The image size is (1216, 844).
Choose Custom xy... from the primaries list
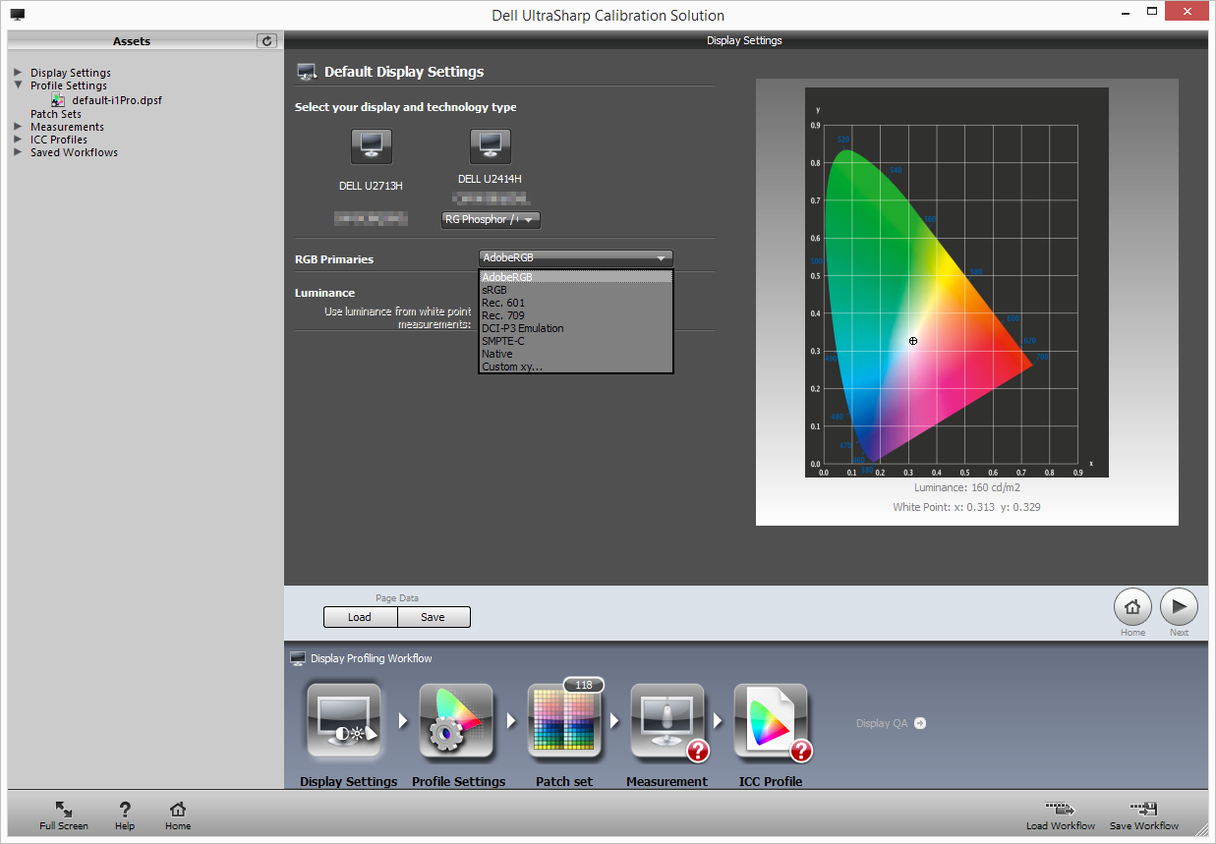[x=576, y=366]
